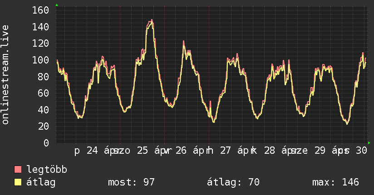Image resolution: width=374 pixels, height=195 pixels.
Task: Click the x-axis date label '24'
Action: point(92,151)
